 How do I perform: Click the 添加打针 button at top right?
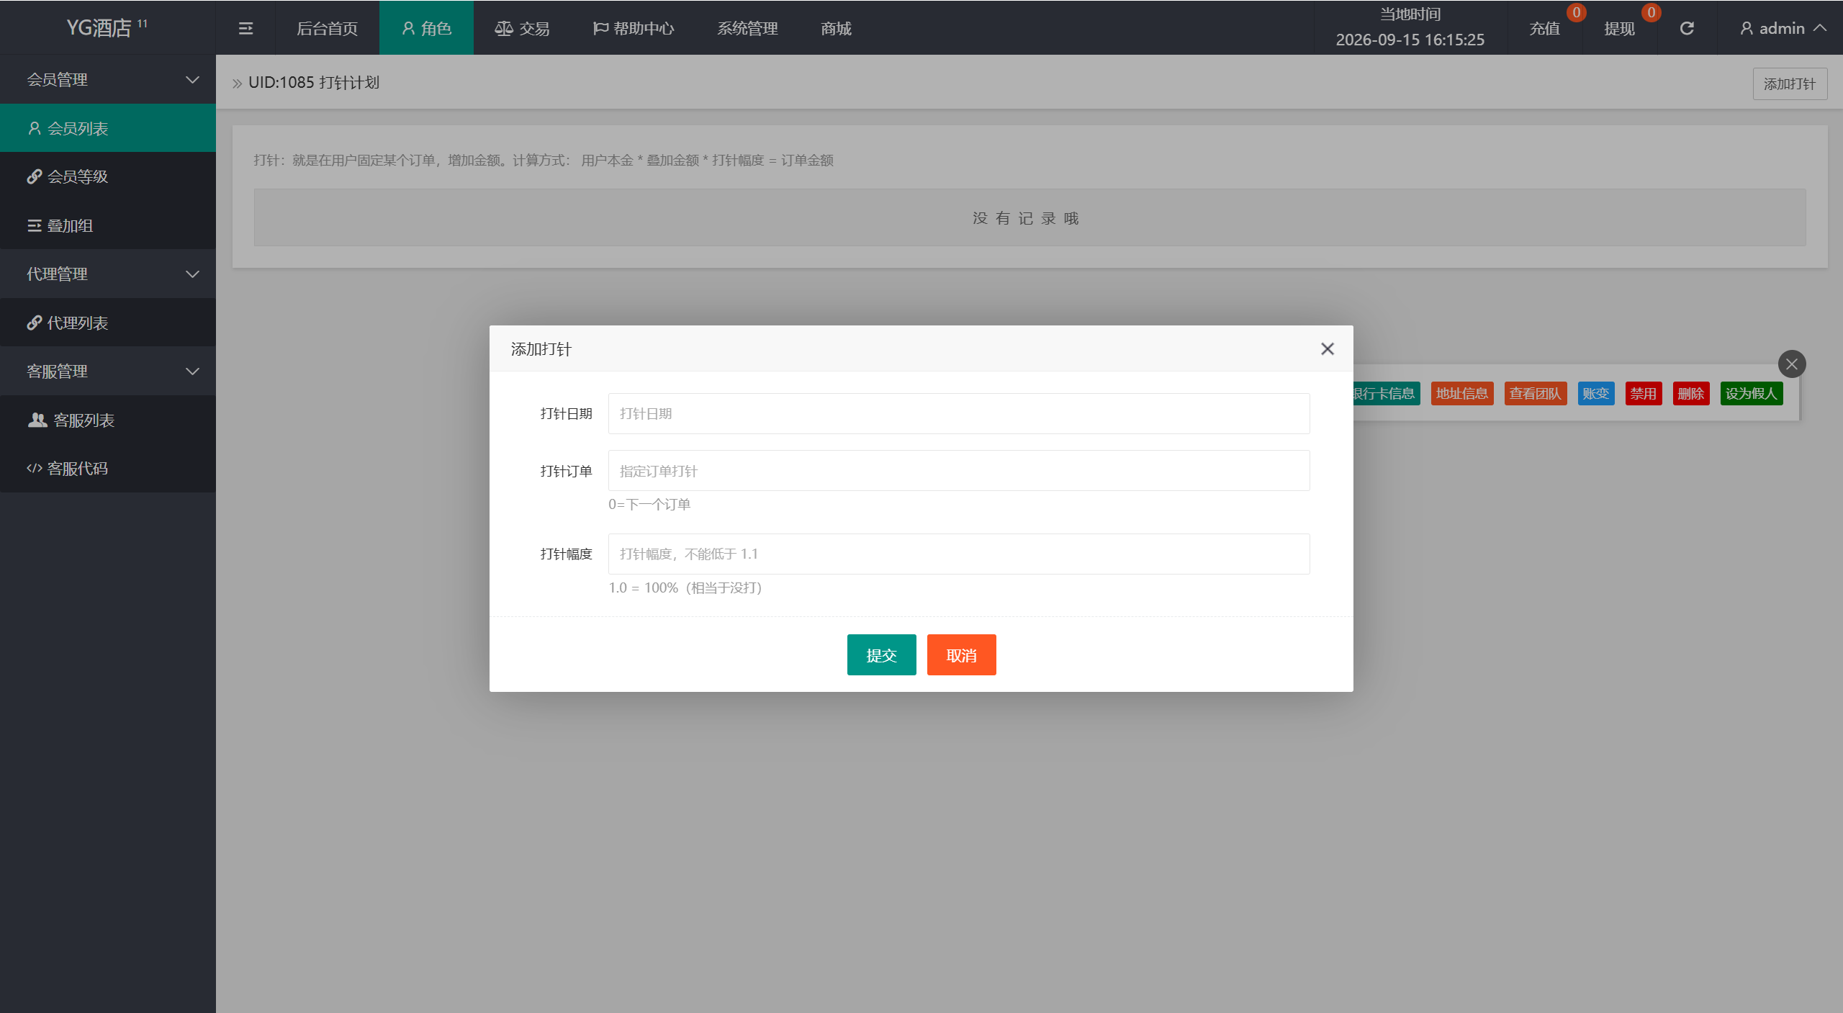coord(1790,84)
